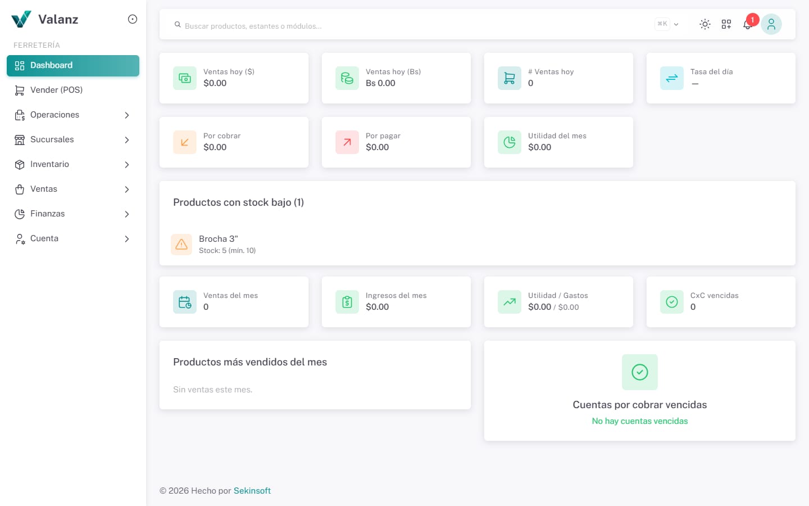Click the Sucursales store icon
Screen dimensions: 809x506
click(20, 140)
